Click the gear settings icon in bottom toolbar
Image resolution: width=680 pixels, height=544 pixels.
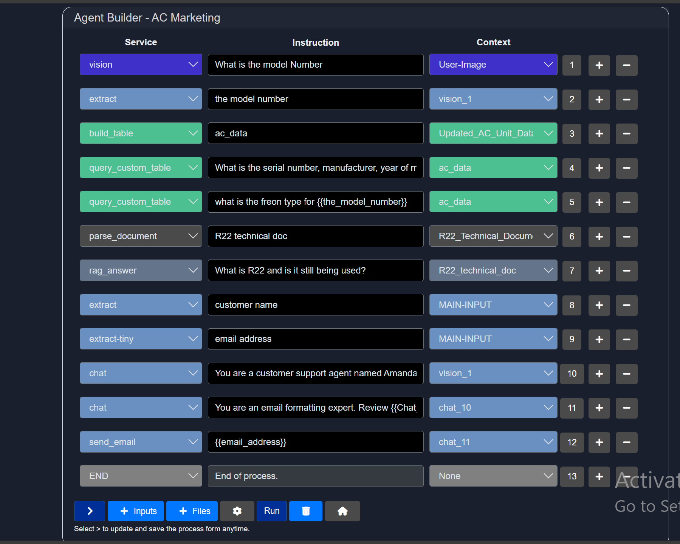pos(237,511)
